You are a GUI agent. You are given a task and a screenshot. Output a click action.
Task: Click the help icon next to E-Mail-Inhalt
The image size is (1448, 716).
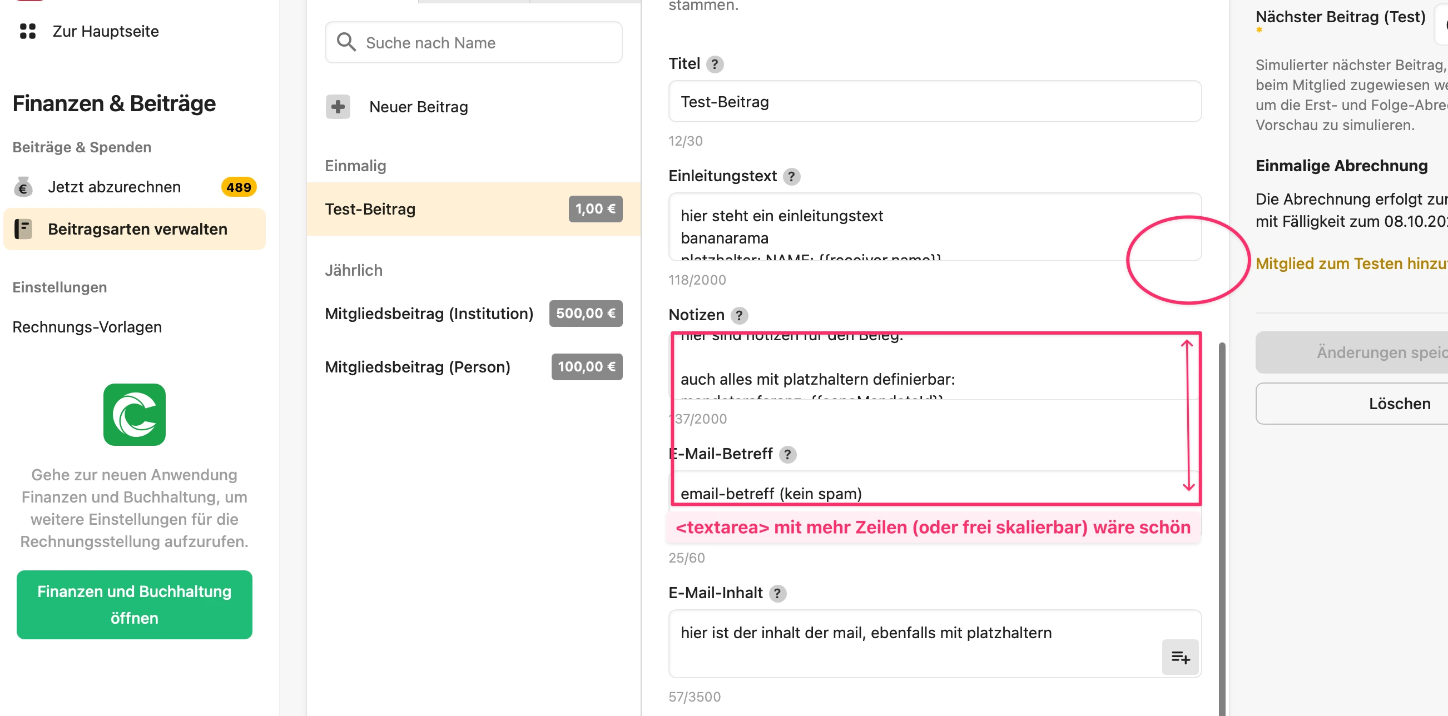[777, 594]
